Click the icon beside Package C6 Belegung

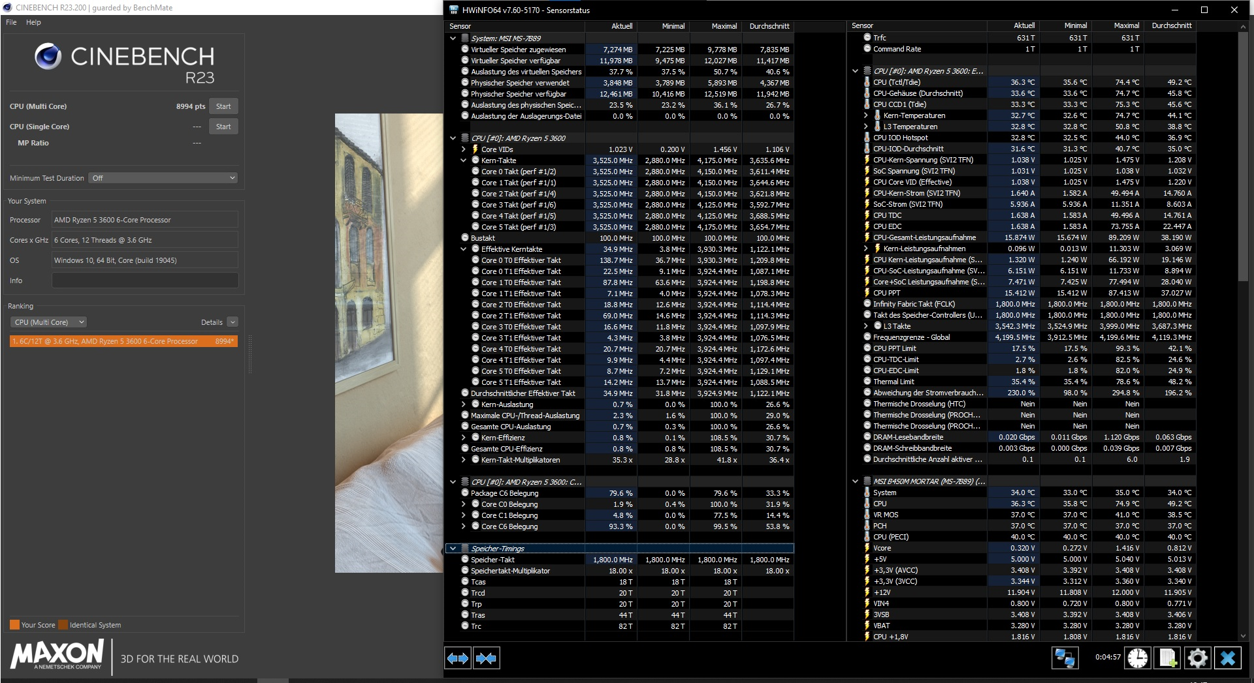point(465,493)
